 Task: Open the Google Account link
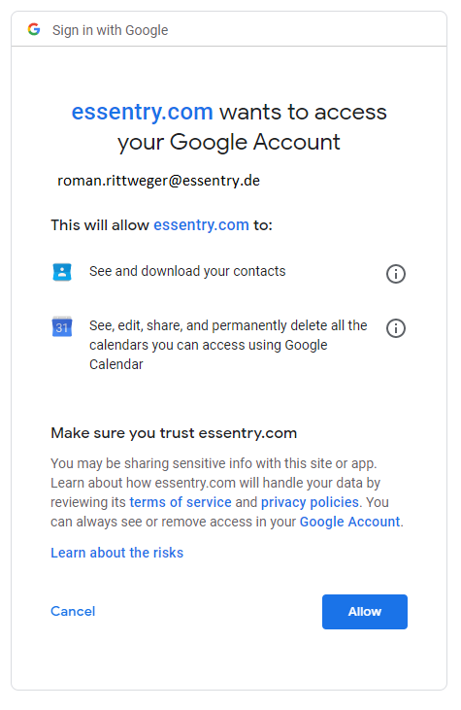[349, 522]
